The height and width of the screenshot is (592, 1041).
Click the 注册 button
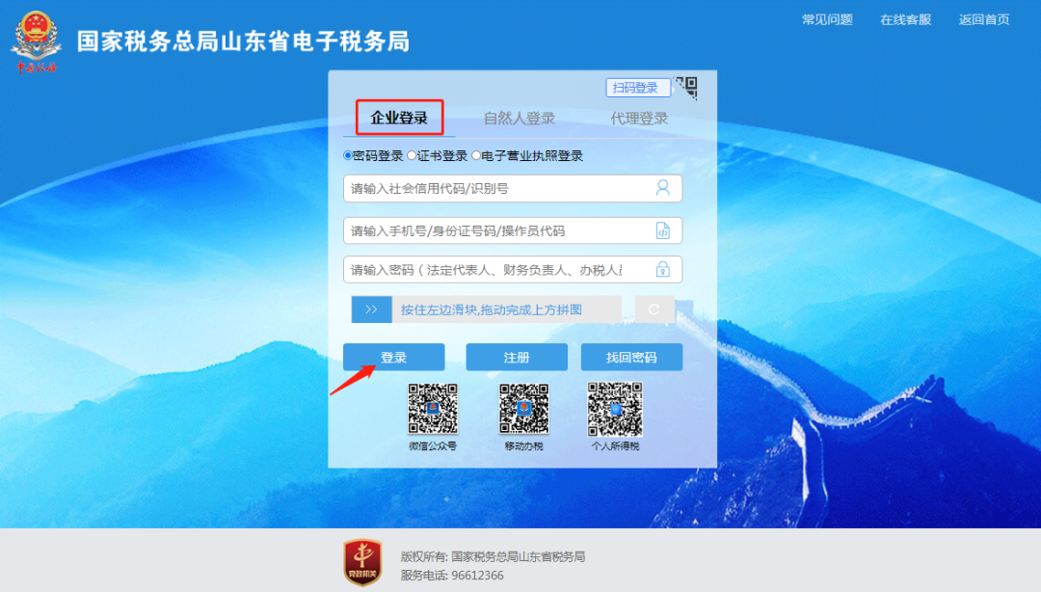tap(517, 358)
